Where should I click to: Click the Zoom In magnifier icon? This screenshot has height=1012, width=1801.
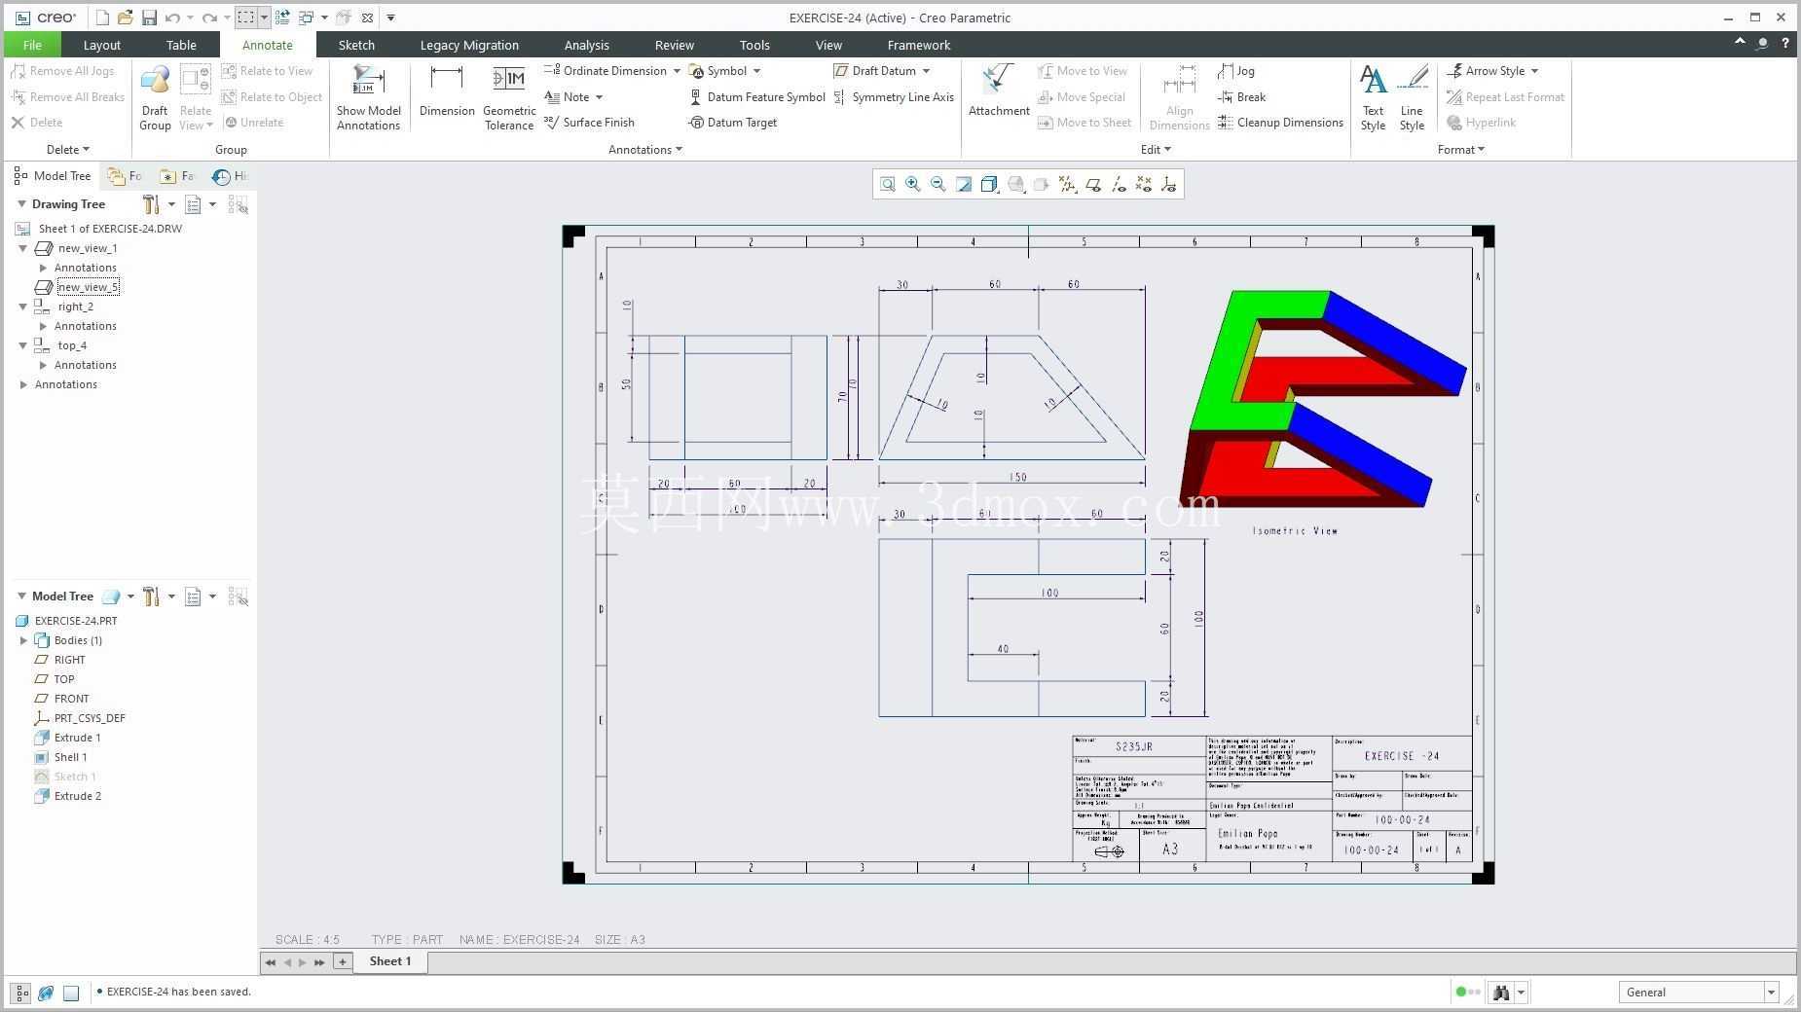tap(913, 184)
